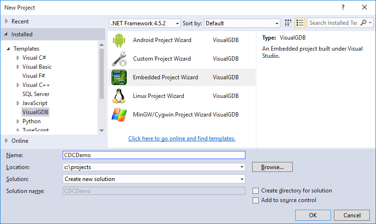This screenshot has width=376, height=224.
Task: Click the search magnifier icon
Action: (364, 23)
